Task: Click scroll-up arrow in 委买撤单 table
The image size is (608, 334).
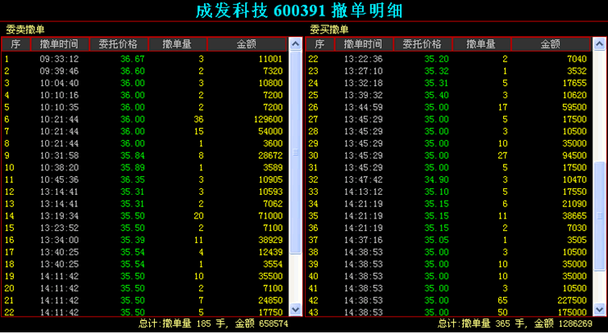Action: point(600,43)
